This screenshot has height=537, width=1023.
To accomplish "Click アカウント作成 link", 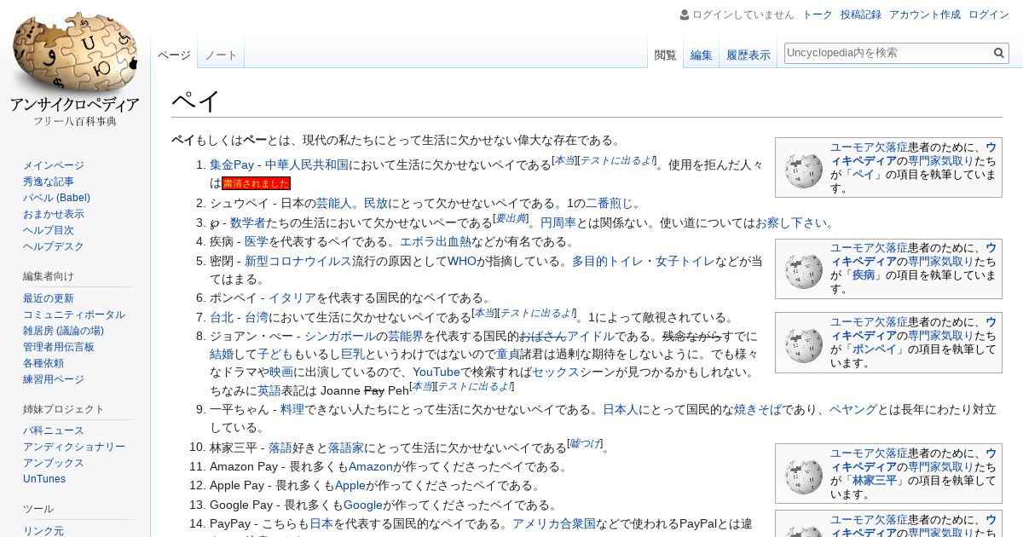I will [x=924, y=14].
